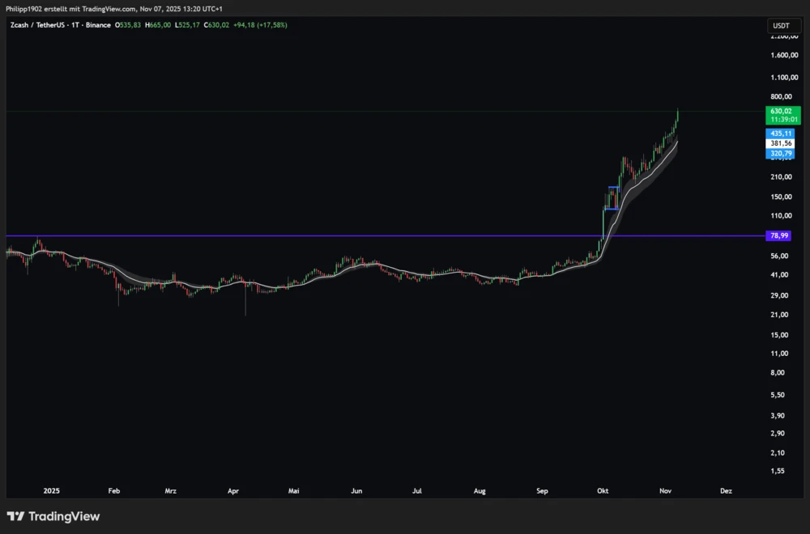
Task: Click the 11:39:01 candle countdown timer
Action: click(x=780, y=119)
